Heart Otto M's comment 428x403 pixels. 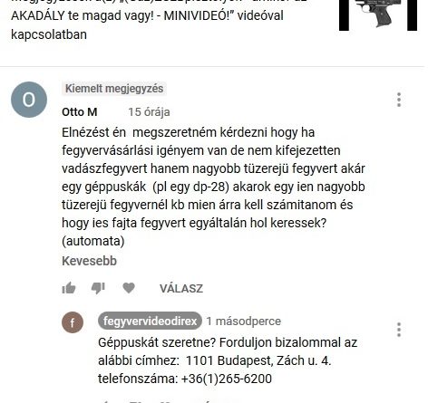click(x=129, y=288)
